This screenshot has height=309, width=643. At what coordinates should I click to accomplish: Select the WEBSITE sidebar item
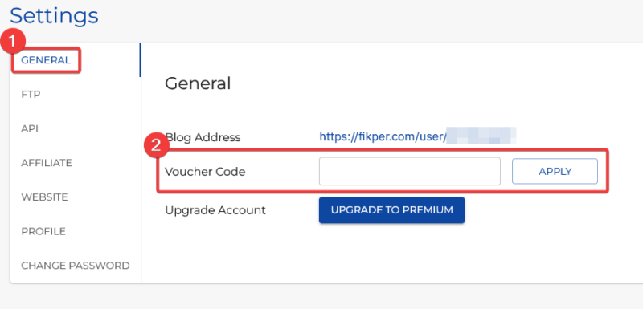44,197
